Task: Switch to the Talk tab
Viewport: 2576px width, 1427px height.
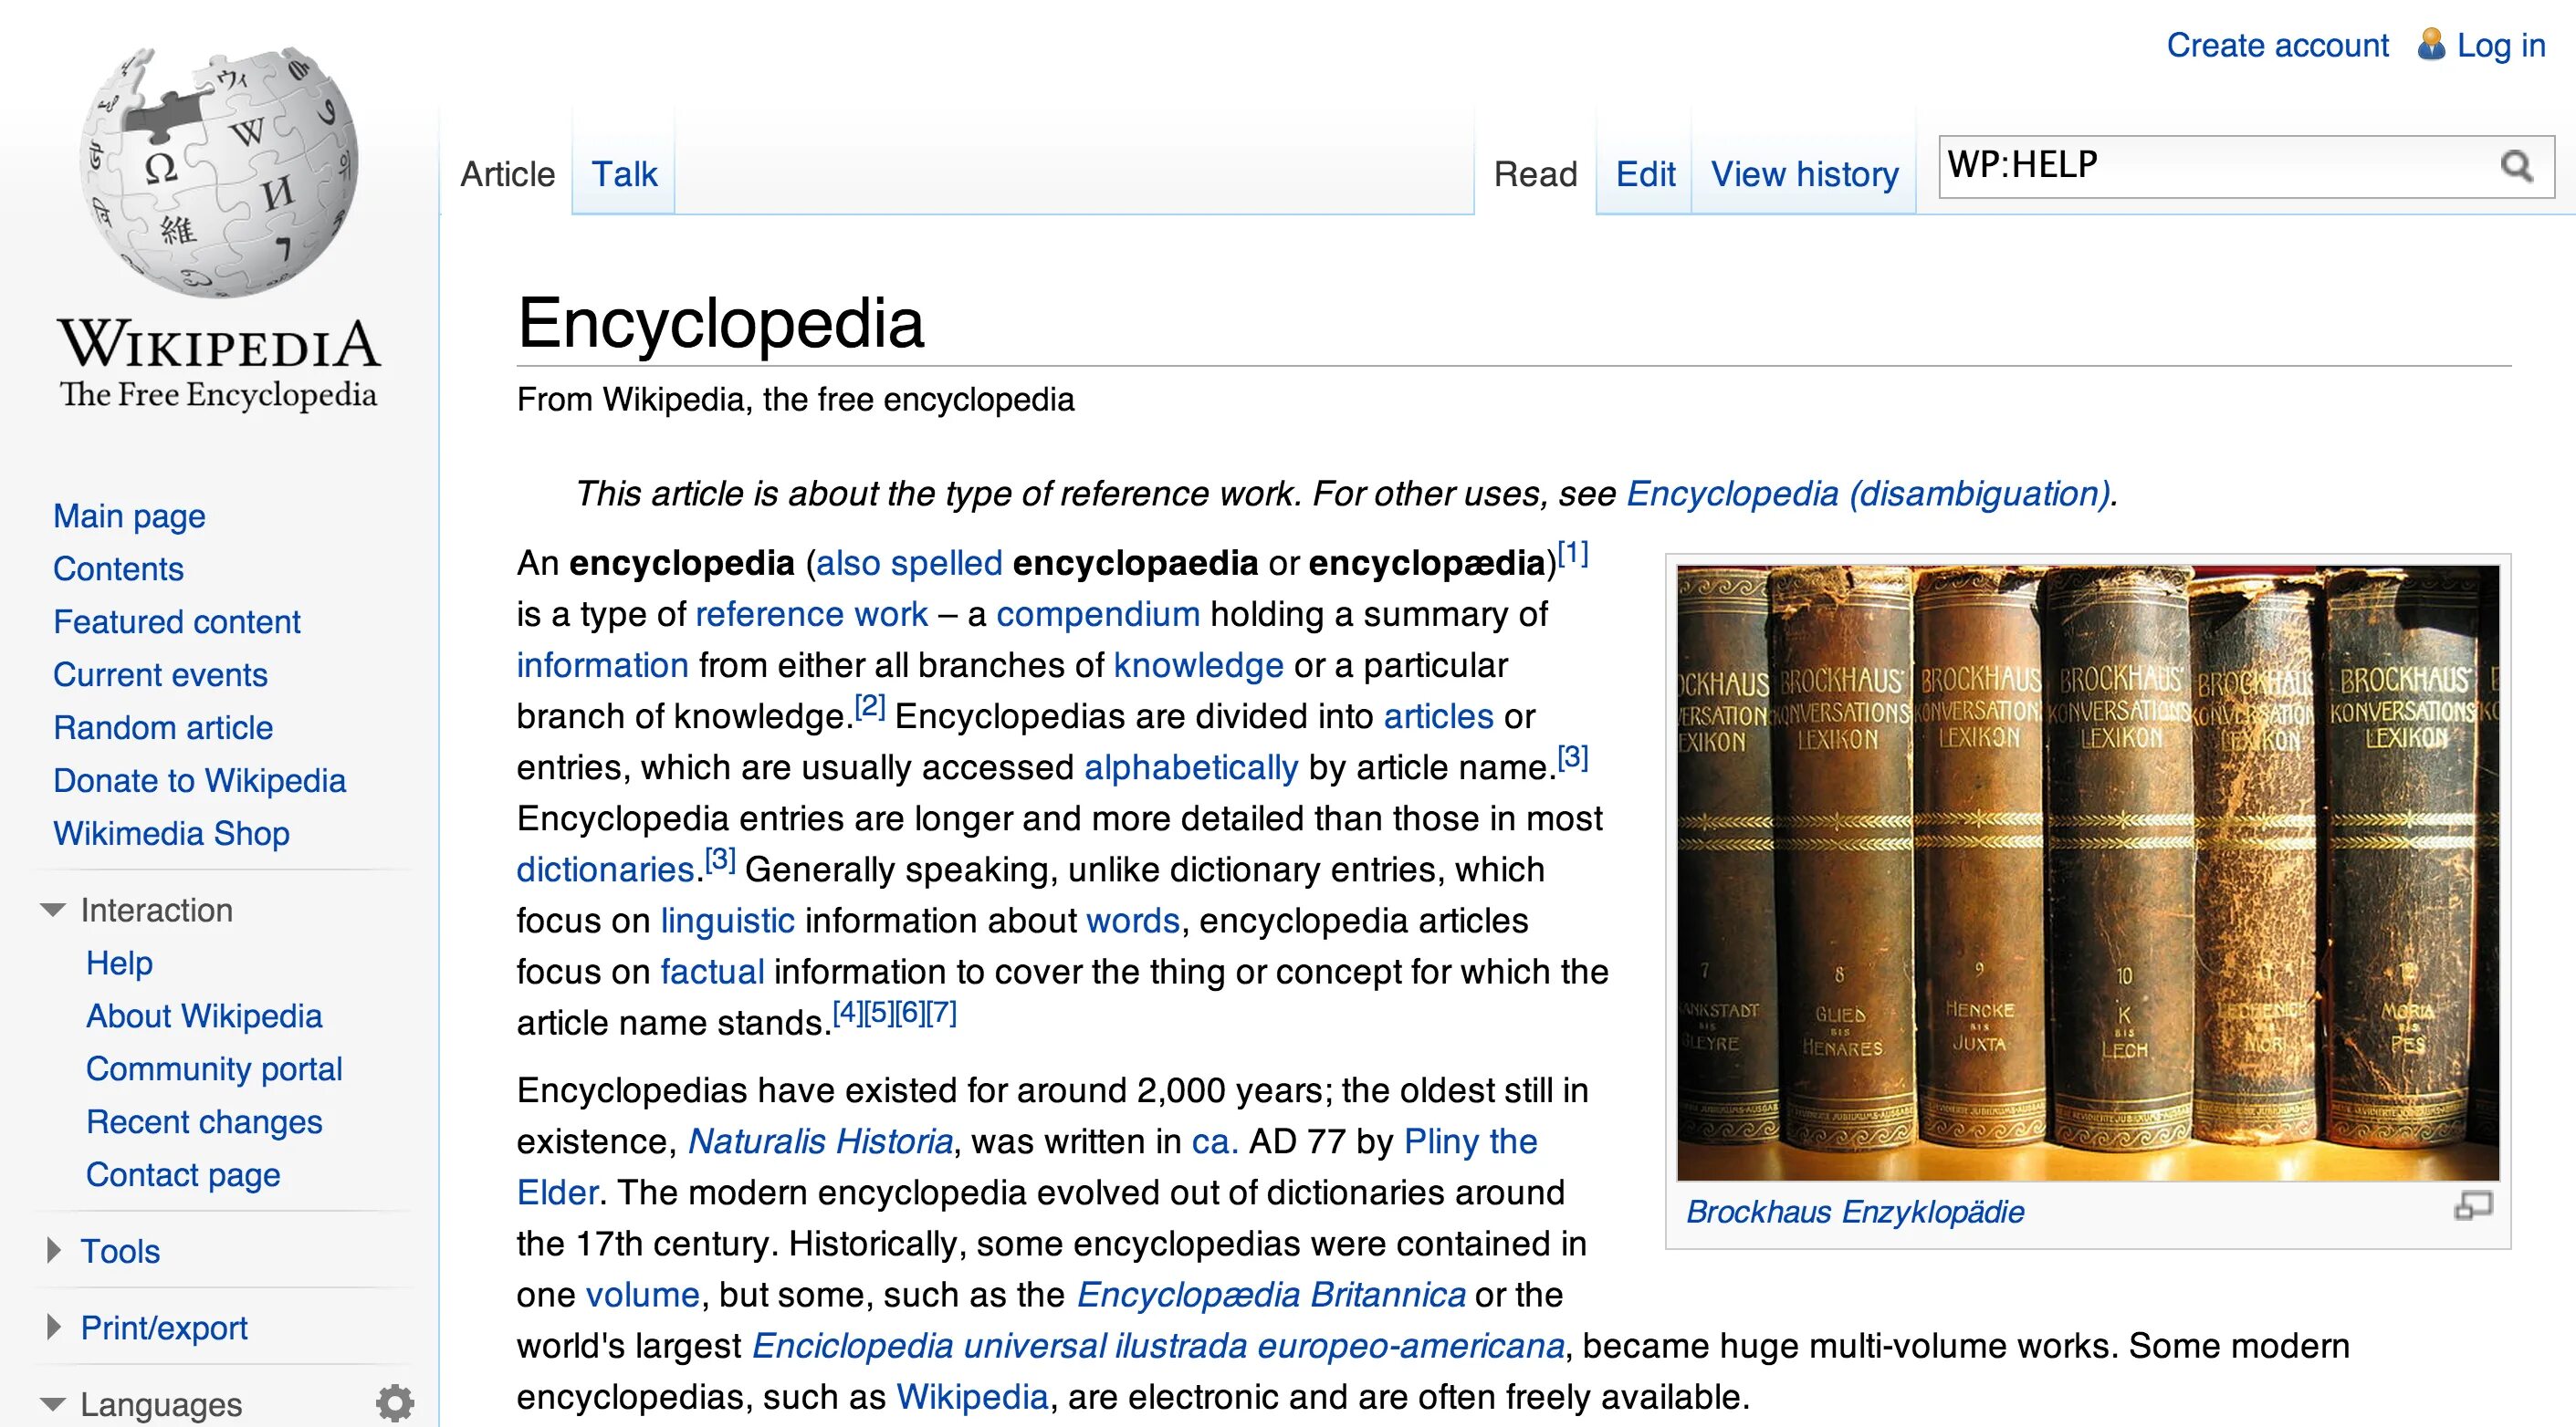Action: point(624,174)
